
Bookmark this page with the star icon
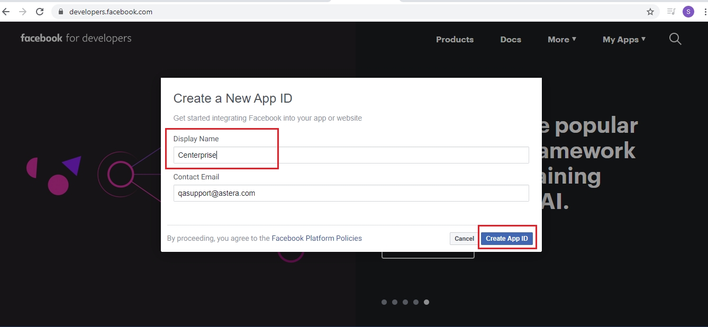(x=650, y=12)
